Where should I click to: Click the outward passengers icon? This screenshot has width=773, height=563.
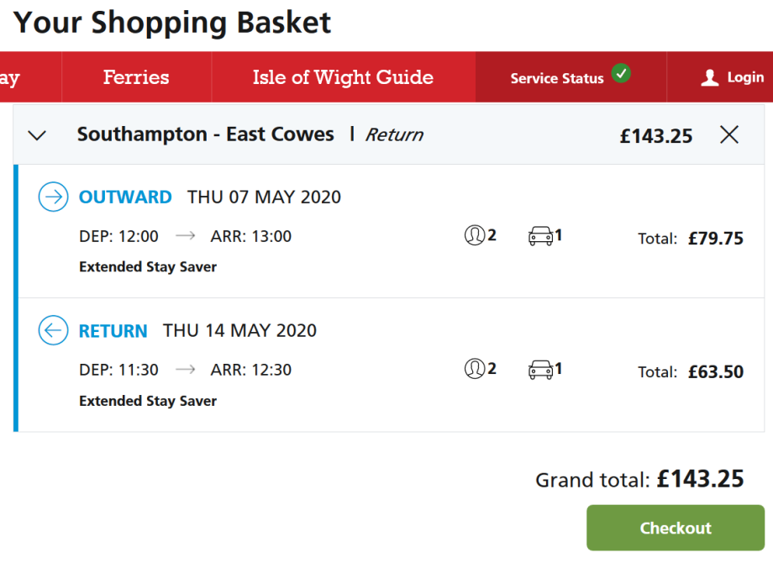474,236
